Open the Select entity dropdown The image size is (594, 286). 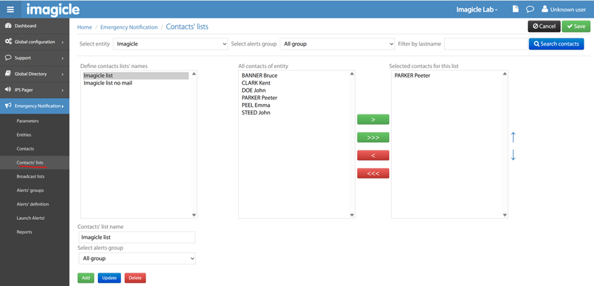(x=170, y=44)
